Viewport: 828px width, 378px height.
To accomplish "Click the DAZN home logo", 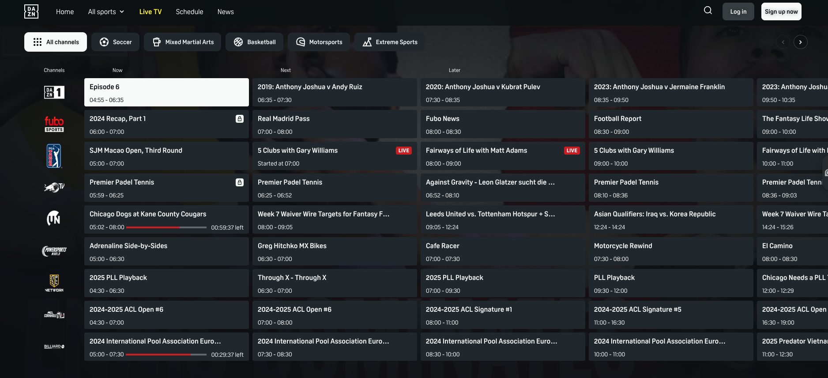I will (x=31, y=11).
